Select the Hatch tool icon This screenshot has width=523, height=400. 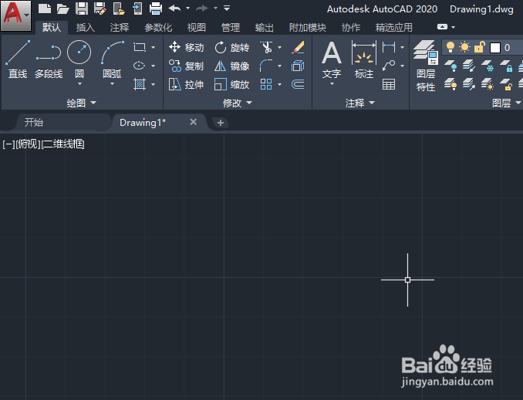tap(140, 84)
